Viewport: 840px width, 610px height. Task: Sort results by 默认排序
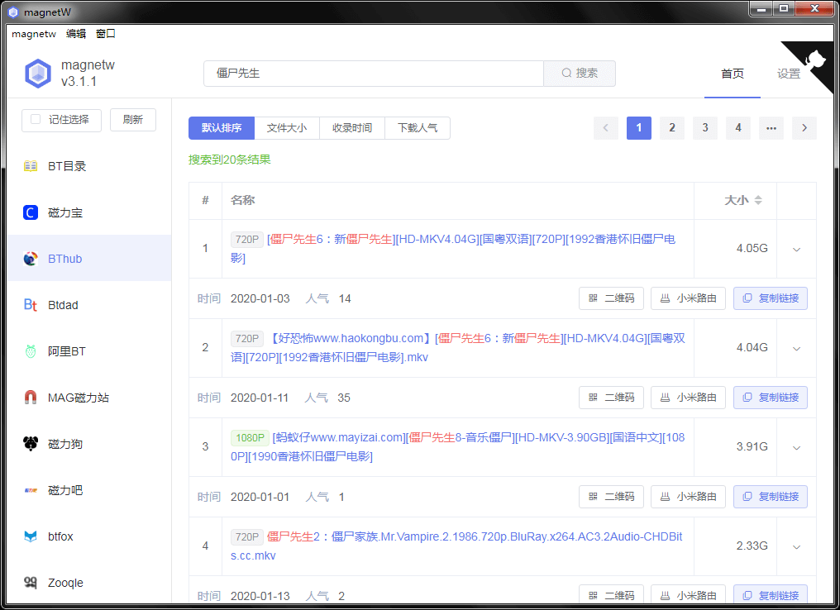click(x=222, y=128)
